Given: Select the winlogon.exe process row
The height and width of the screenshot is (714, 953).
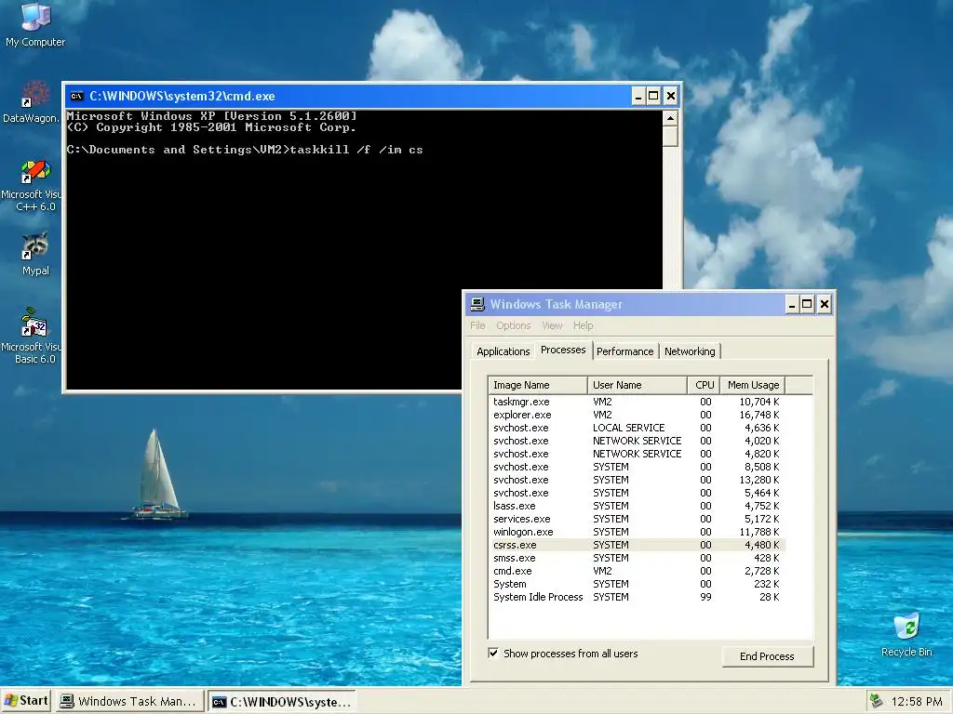Looking at the screenshot, I should (x=637, y=532).
